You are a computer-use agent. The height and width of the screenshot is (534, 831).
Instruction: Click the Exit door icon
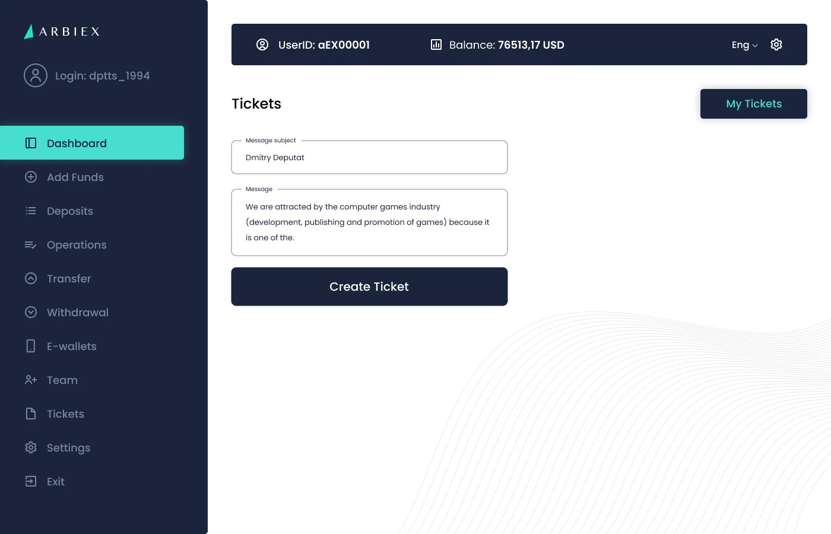(31, 481)
